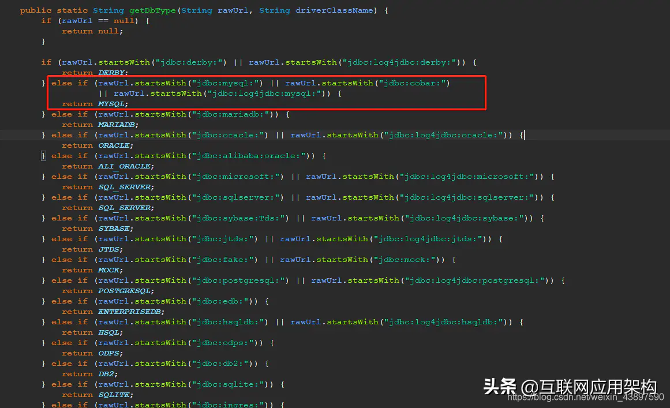
Task: Click the SYBASE constant
Action: coord(114,229)
